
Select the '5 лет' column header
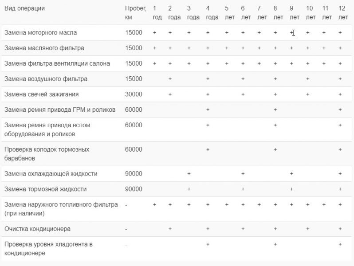coord(230,13)
